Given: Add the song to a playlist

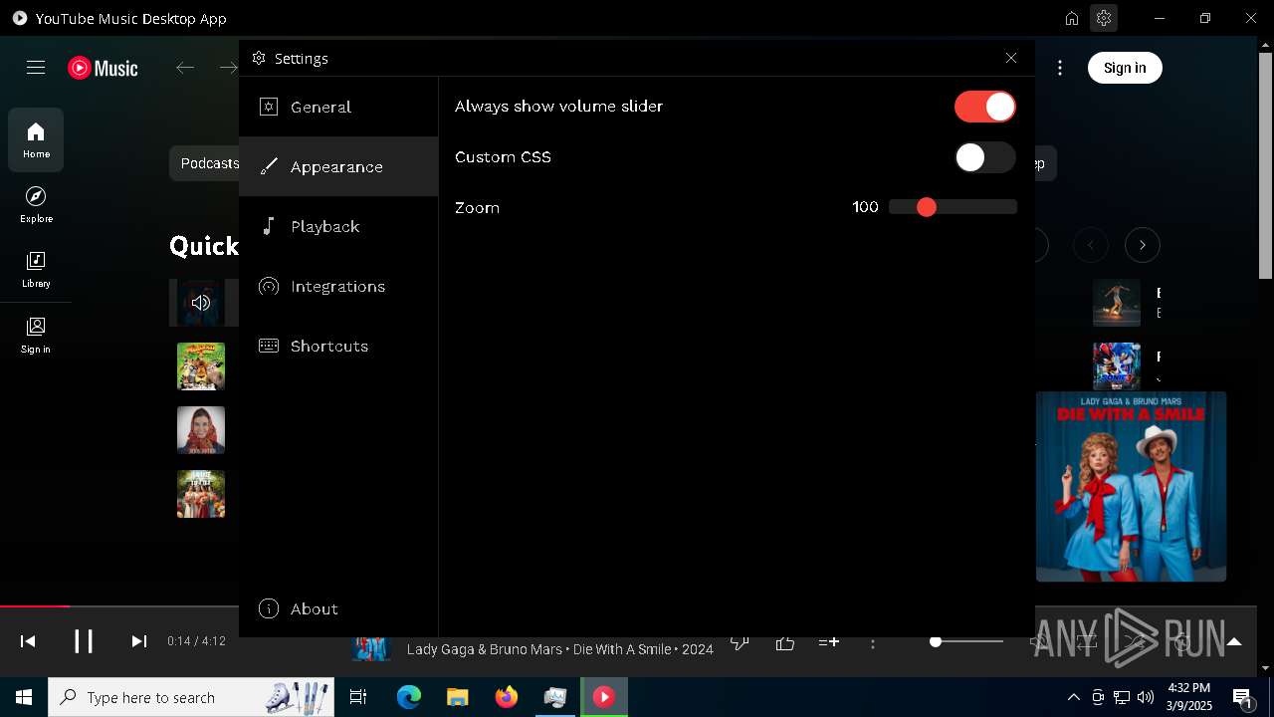Looking at the screenshot, I should [x=828, y=642].
